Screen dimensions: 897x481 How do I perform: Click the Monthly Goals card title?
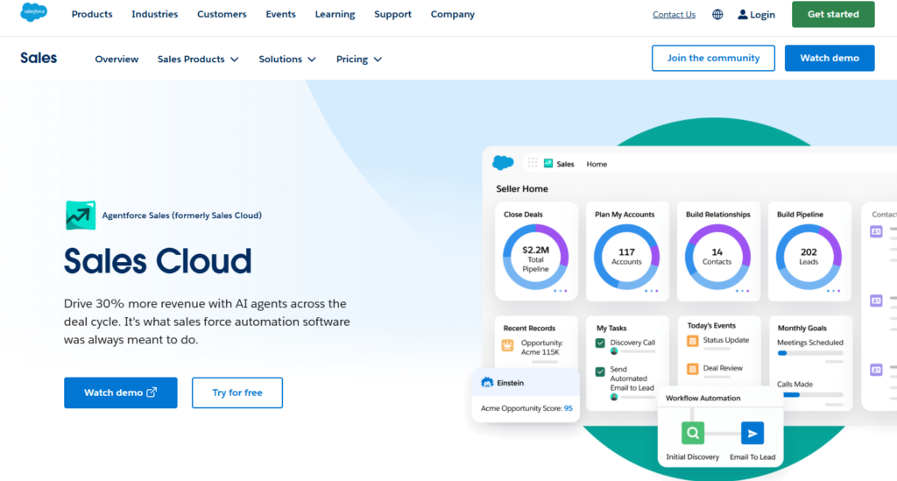click(802, 329)
